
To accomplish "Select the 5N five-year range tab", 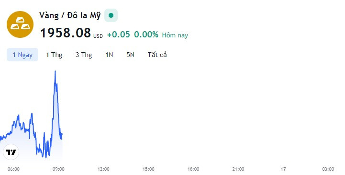I will (130, 55).
